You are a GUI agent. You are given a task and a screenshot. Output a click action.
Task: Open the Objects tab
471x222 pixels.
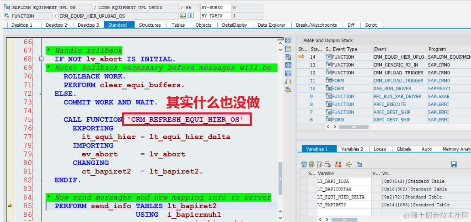click(203, 25)
